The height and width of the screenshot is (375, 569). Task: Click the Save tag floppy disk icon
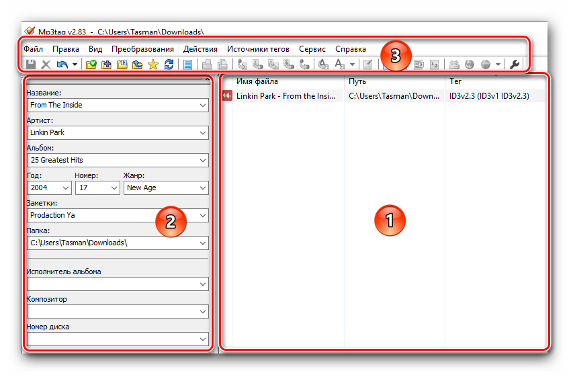point(31,65)
